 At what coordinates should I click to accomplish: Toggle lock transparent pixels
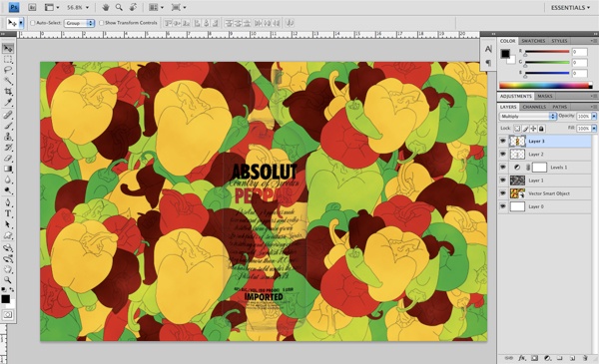[x=517, y=129]
